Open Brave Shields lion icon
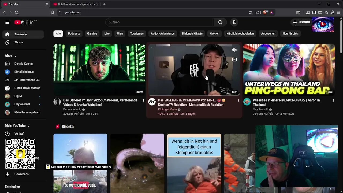 (x=265, y=12)
